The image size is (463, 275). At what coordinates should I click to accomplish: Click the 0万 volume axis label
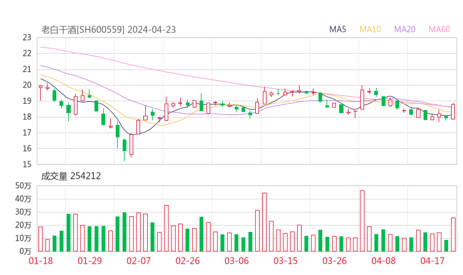[x=26, y=251]
